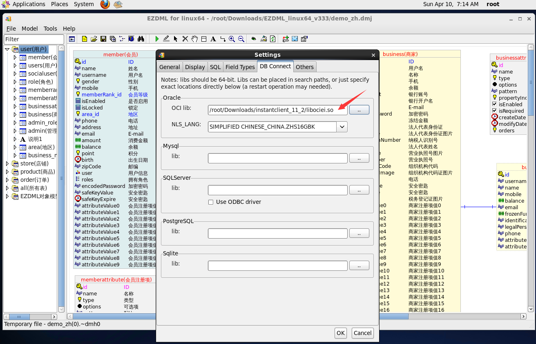This screenshot has width=536, height=344.
Task: Select the connector link tool
Action: pyautogui.click(x=223, y=39)
